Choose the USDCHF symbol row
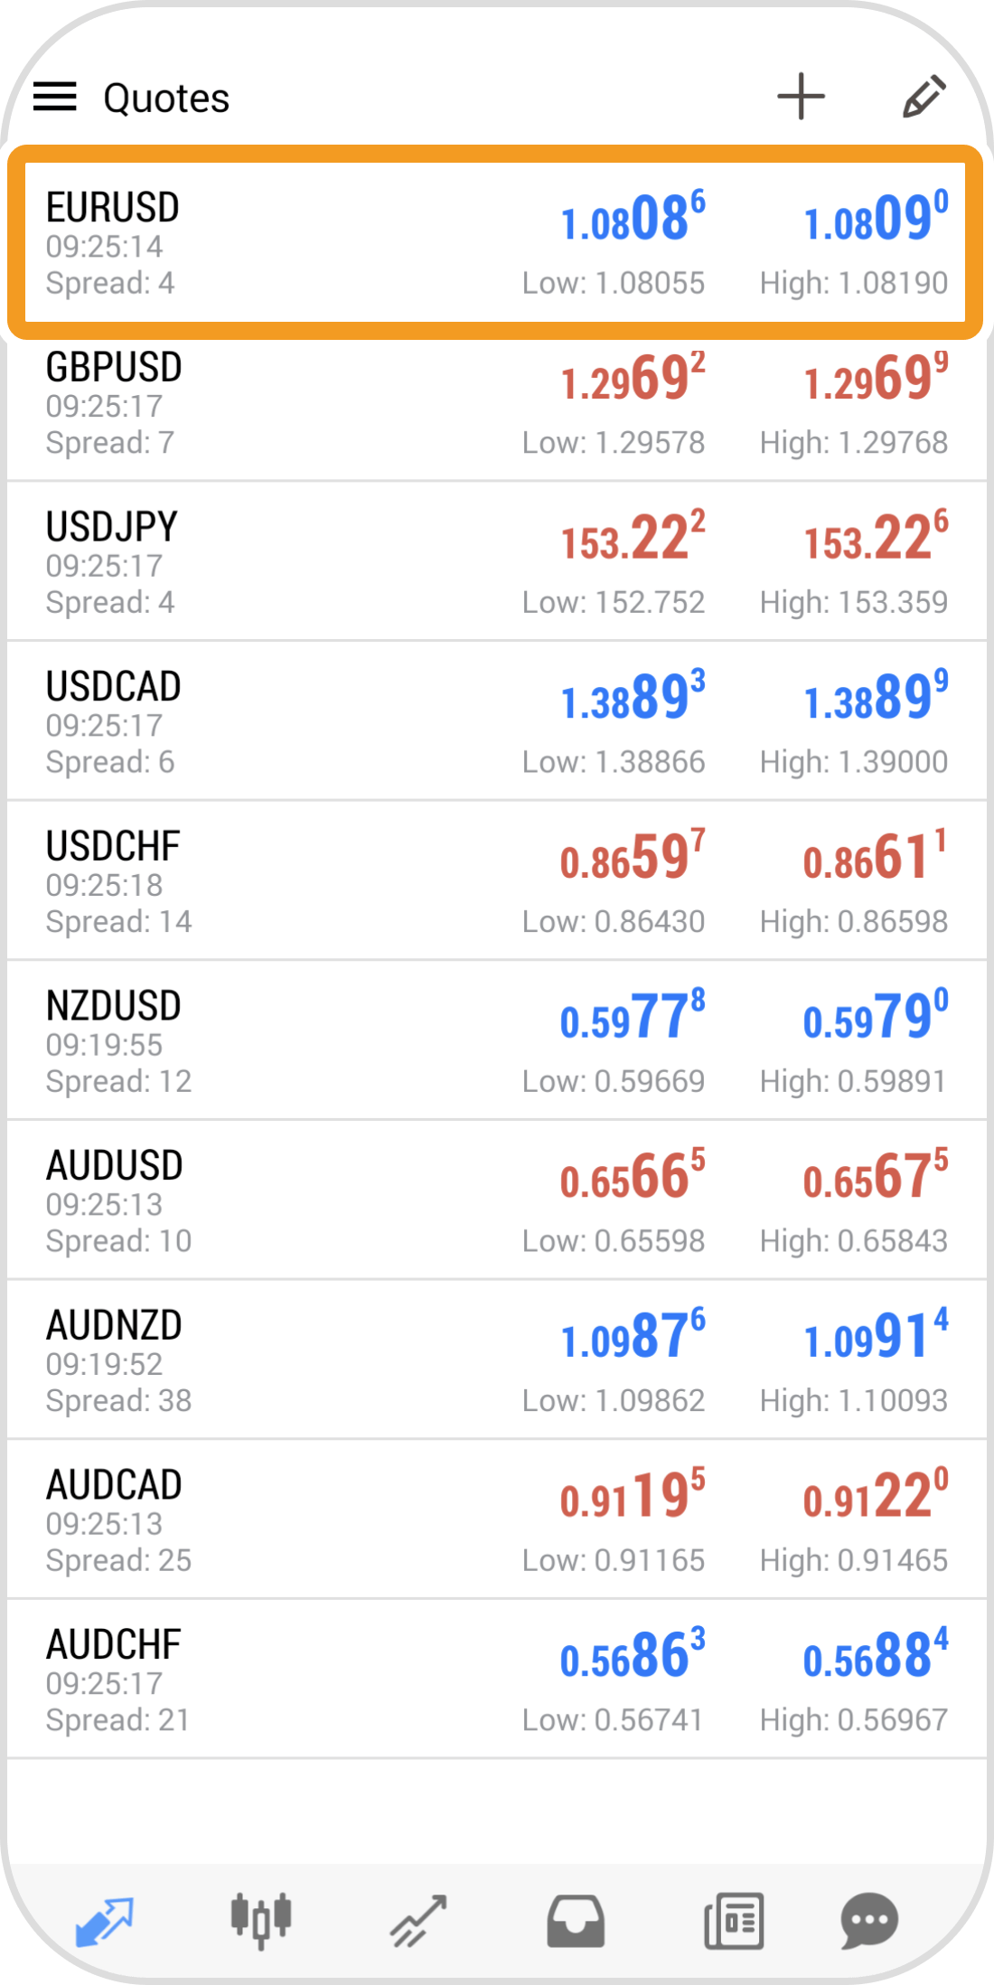994x1985 pixels. pos(495,882)
